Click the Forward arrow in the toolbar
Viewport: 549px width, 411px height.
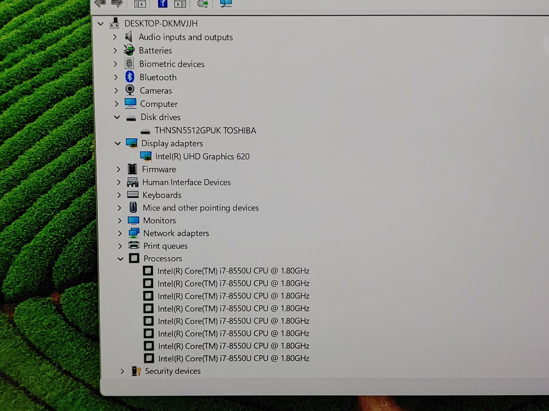pos(117,3)
